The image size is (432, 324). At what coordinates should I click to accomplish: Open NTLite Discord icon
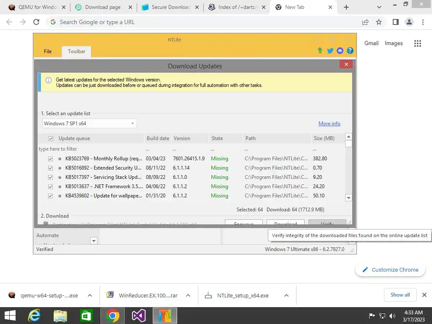[340, 51]
